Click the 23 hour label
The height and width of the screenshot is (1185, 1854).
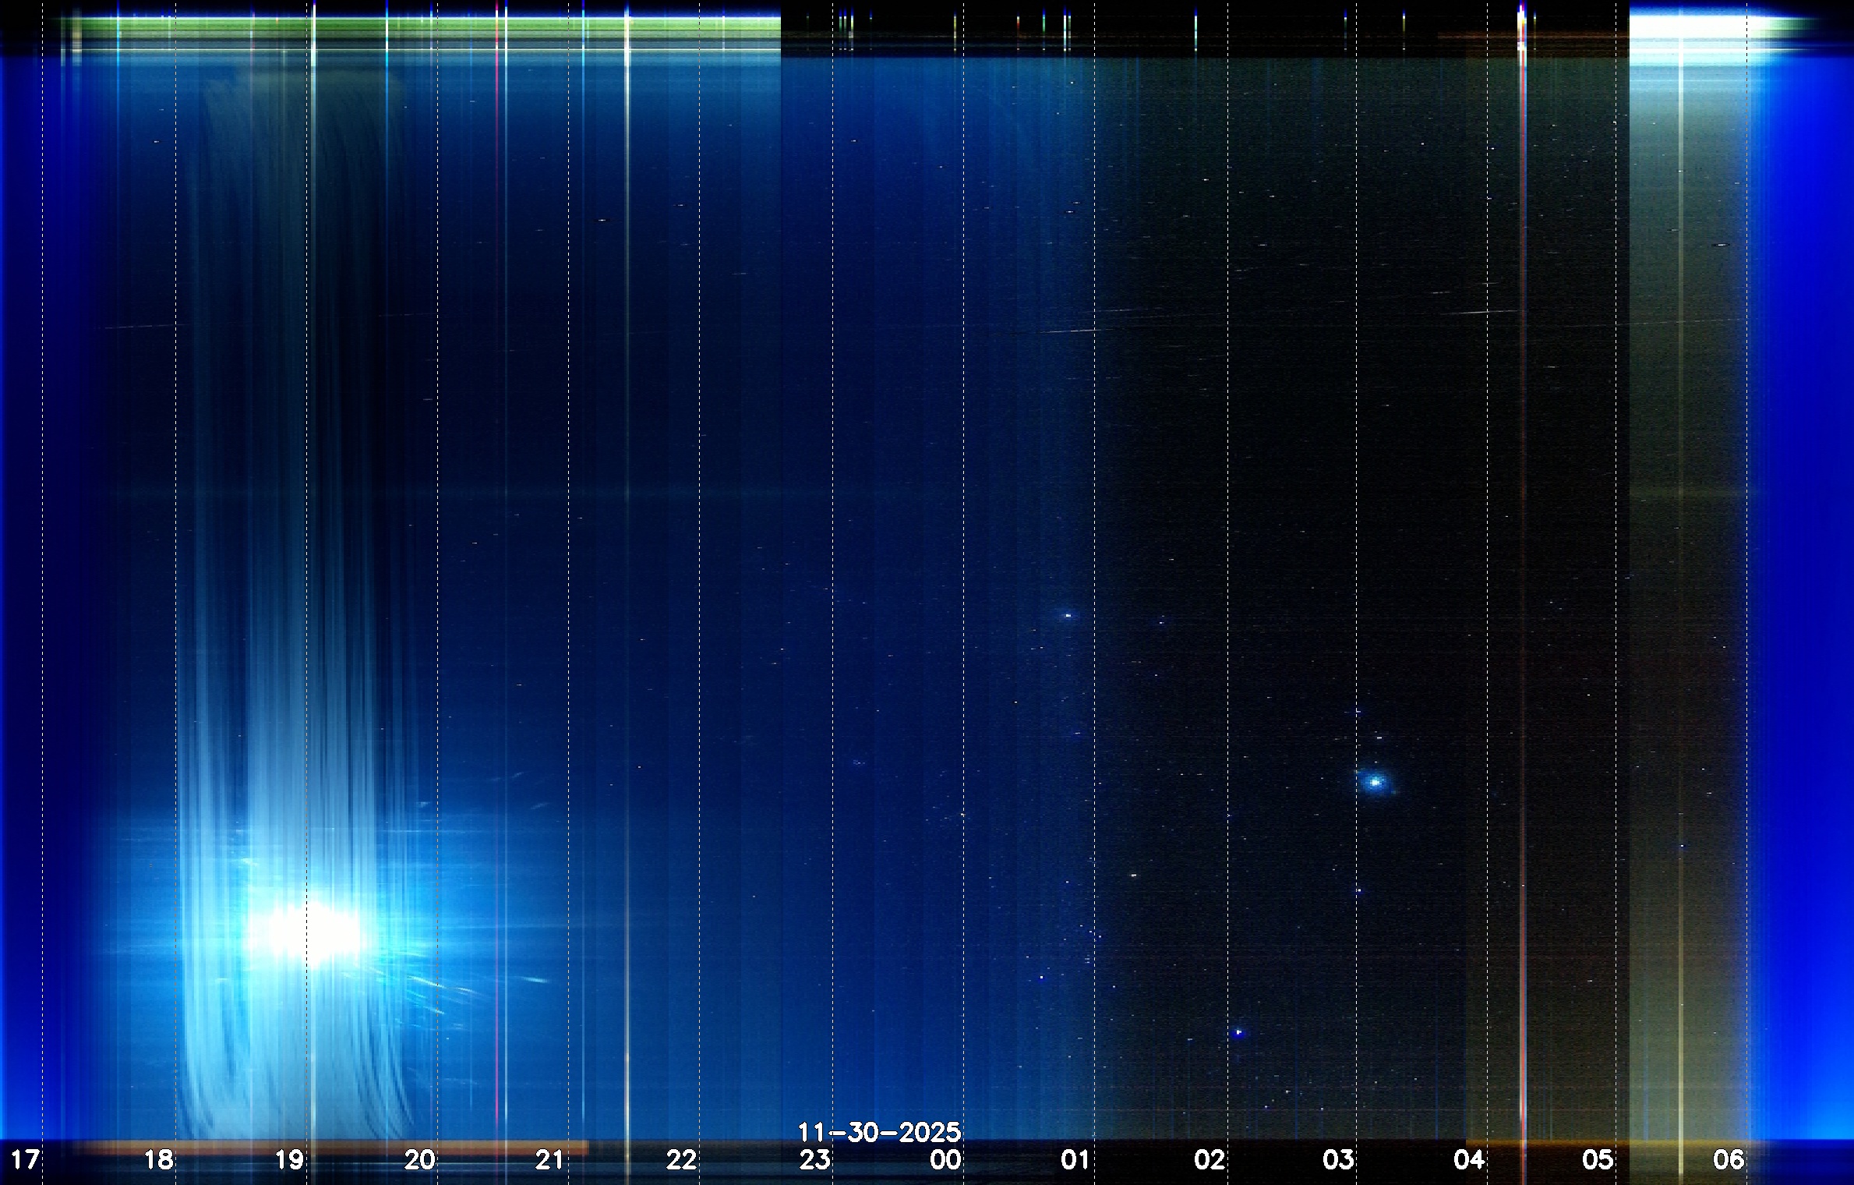[815, 1160]
